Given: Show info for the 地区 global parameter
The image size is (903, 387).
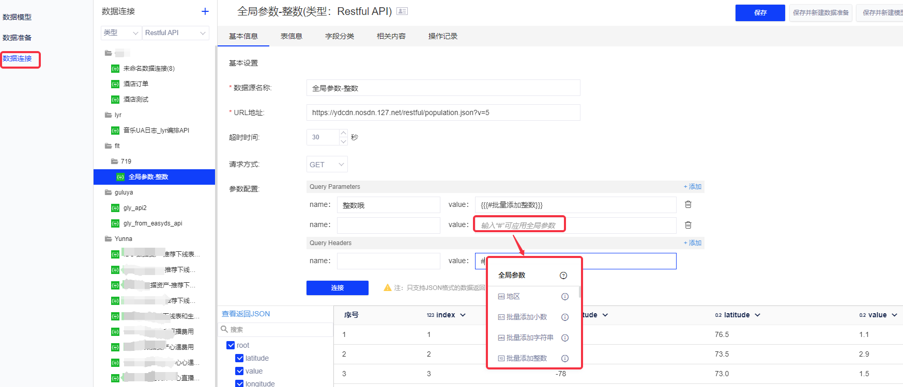Looking at the screenshot, I should click(565, 297).
